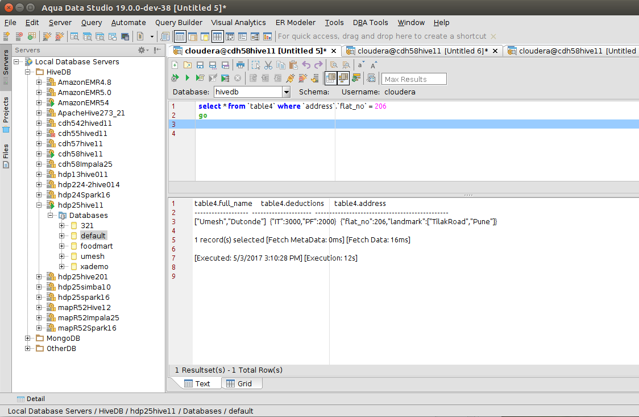Expand the AmazonEMR4.8 server node
Screen dimensions: 639x417
[x=39, y=82]
